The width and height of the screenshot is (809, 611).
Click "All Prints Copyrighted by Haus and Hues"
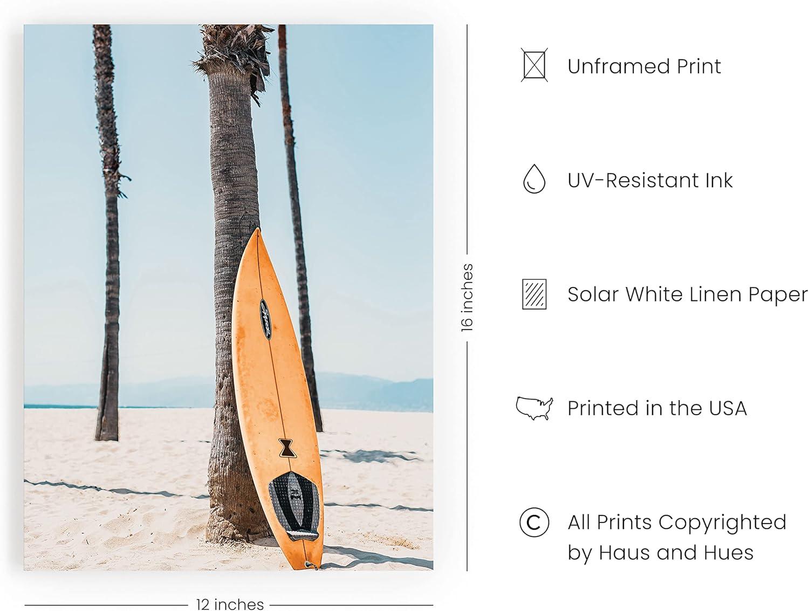click(x=676, y=537)
